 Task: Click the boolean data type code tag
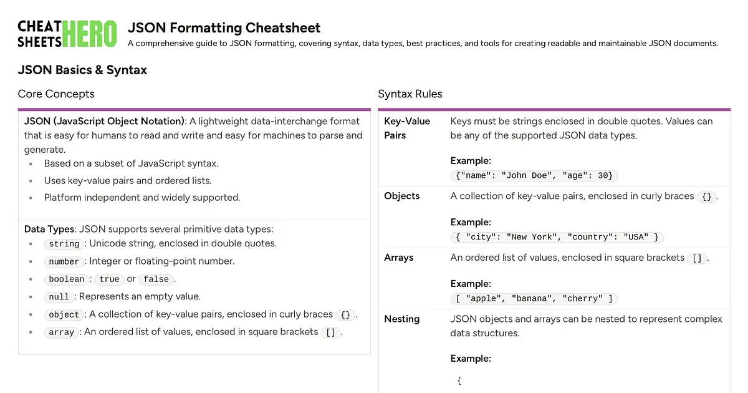click(x=67, y=279)
